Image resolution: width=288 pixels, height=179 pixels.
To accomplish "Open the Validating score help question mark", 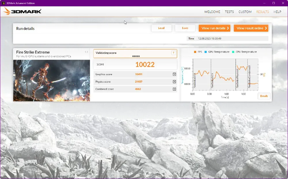I will click(173, 53).
